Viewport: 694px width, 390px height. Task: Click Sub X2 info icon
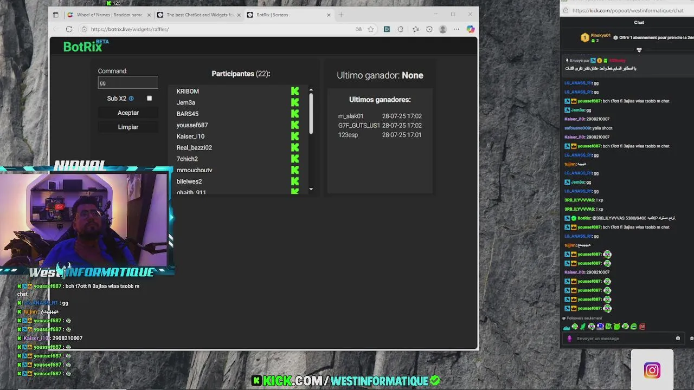tap(131, 99)
